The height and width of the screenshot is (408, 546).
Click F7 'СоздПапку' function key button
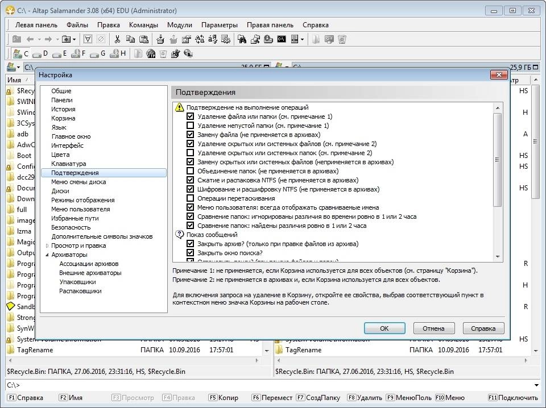318,398
